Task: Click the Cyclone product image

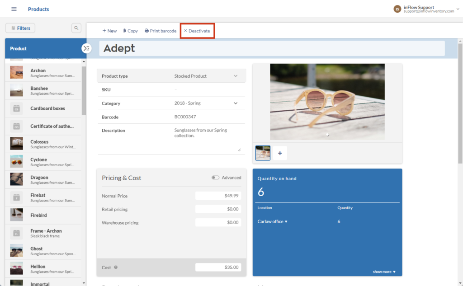Action: click(17, 162)
